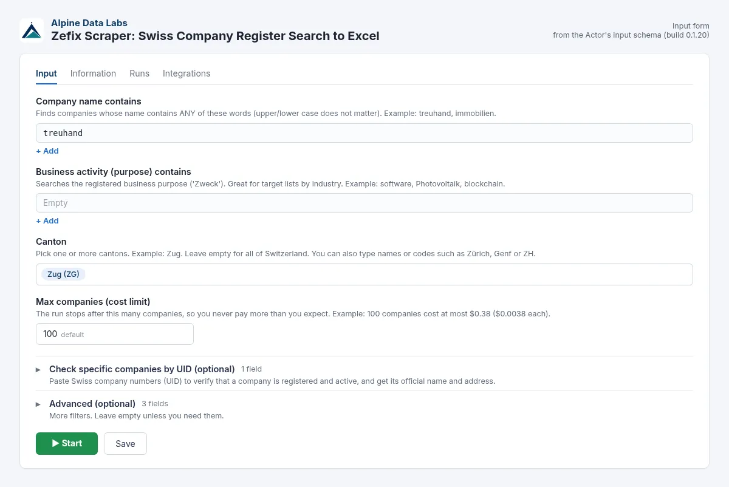
Task: Select the Input tab
Action: click(46, 73)
